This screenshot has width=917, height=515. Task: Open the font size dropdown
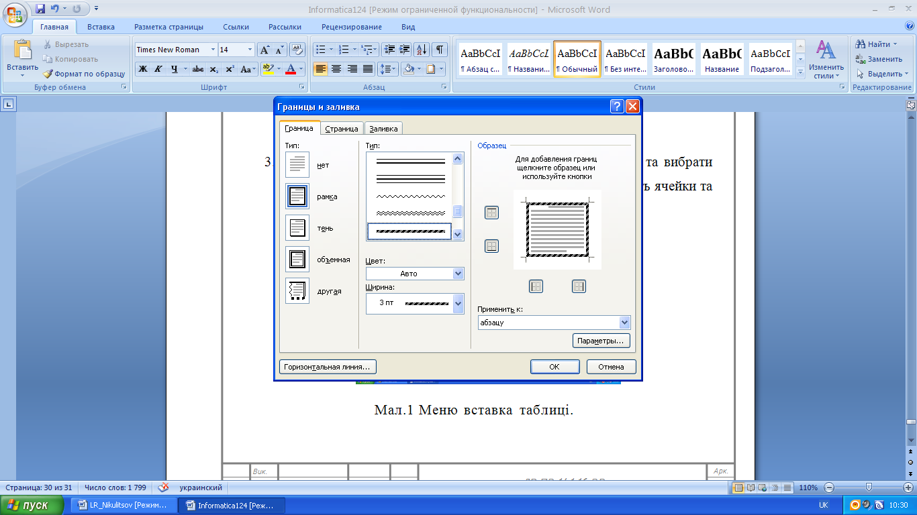point(250,50)
